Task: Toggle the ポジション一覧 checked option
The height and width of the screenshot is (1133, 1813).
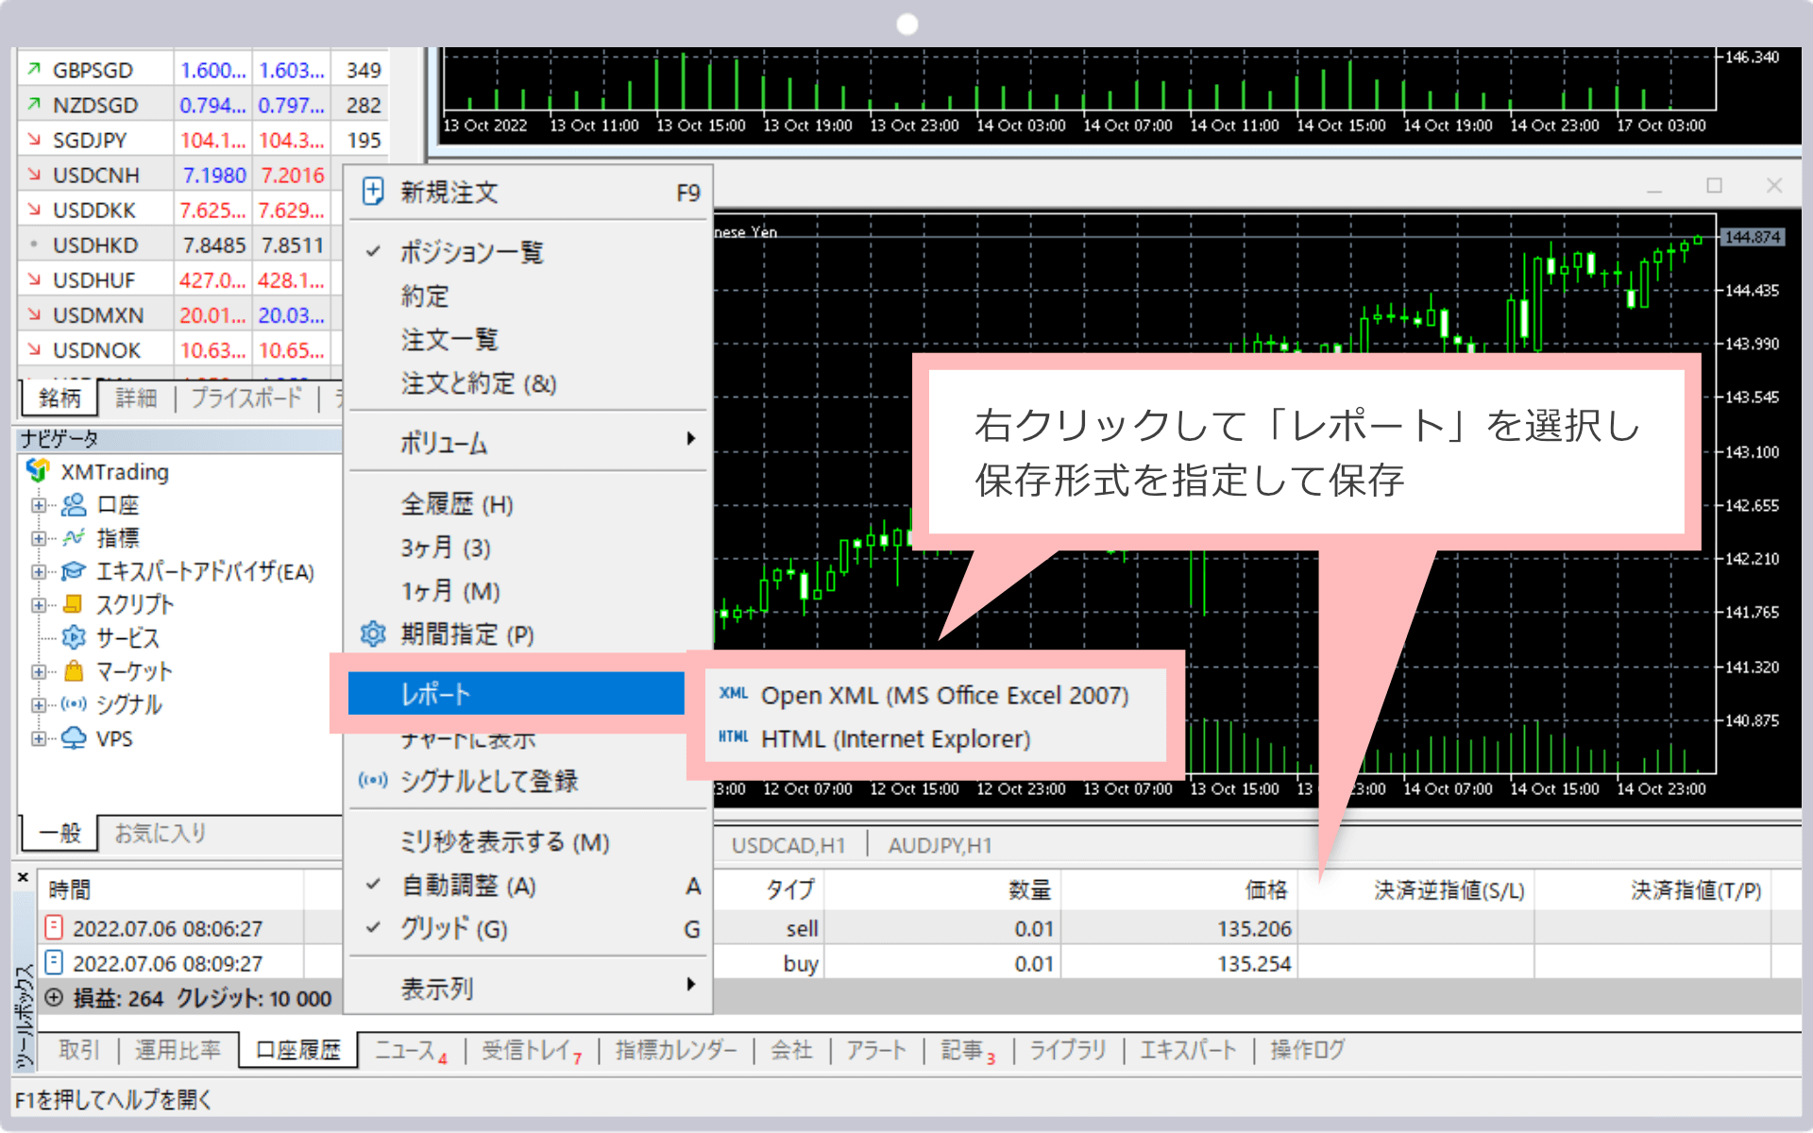Action: [x=471, y=252]
